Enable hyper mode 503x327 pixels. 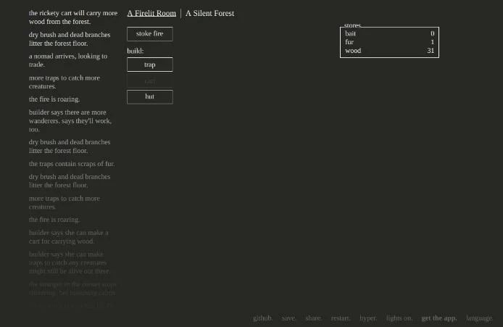pyautogui.click(x=368, y=318)
